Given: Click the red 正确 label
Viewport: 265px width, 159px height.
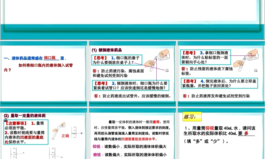Looking at the screenshot, I should tap(65, 136).
